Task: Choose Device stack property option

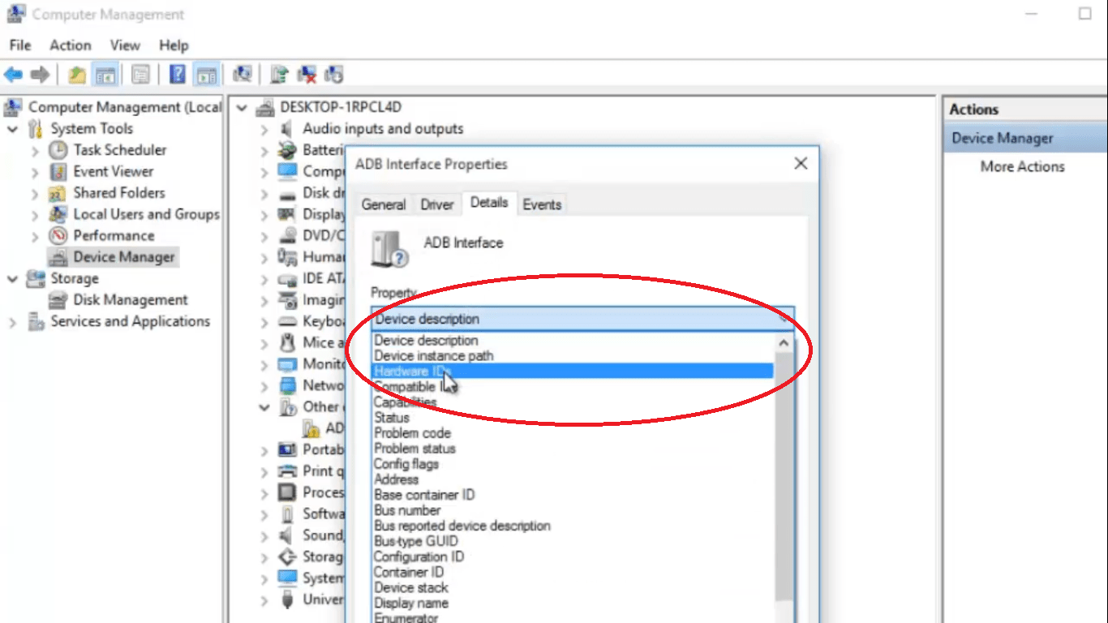Action: (572, 587)
